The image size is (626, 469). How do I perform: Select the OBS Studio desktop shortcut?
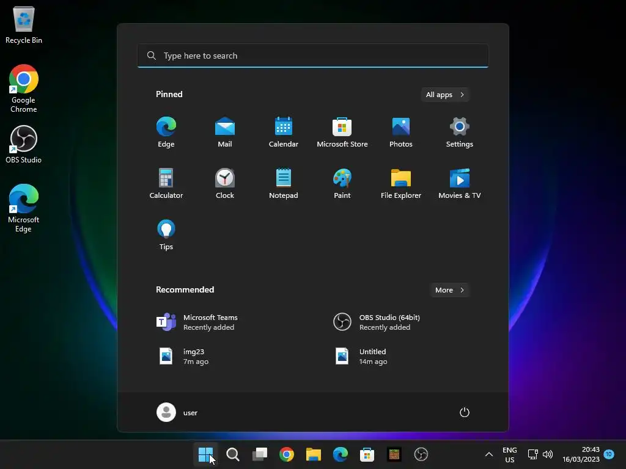pos(24,144)
